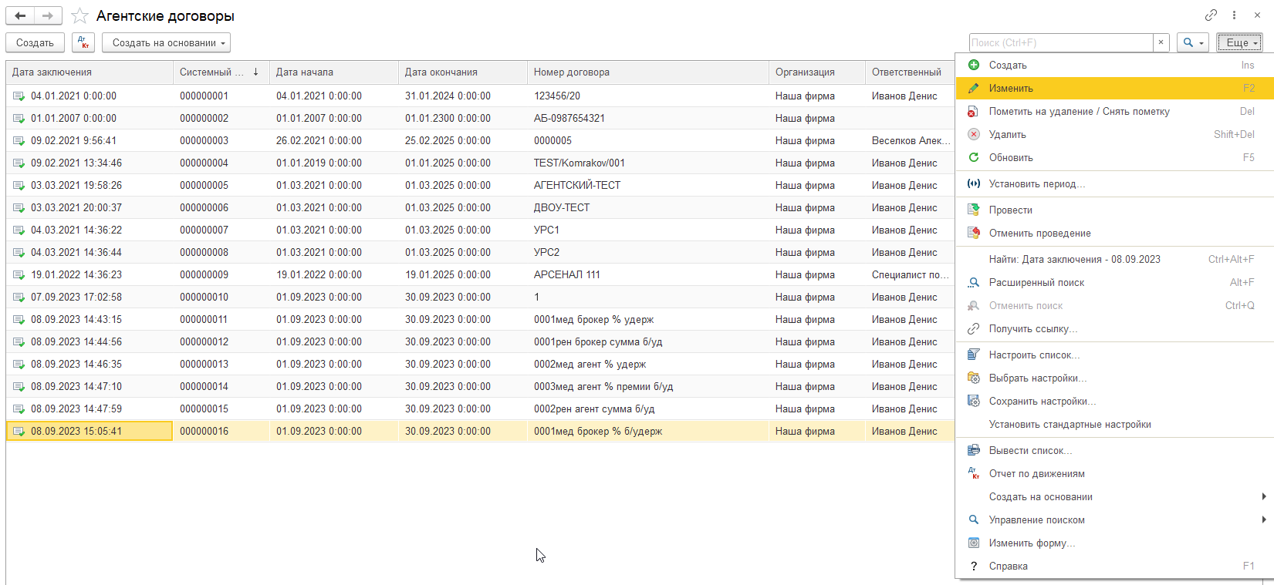Click the Организация column header

tap(817, 72)
